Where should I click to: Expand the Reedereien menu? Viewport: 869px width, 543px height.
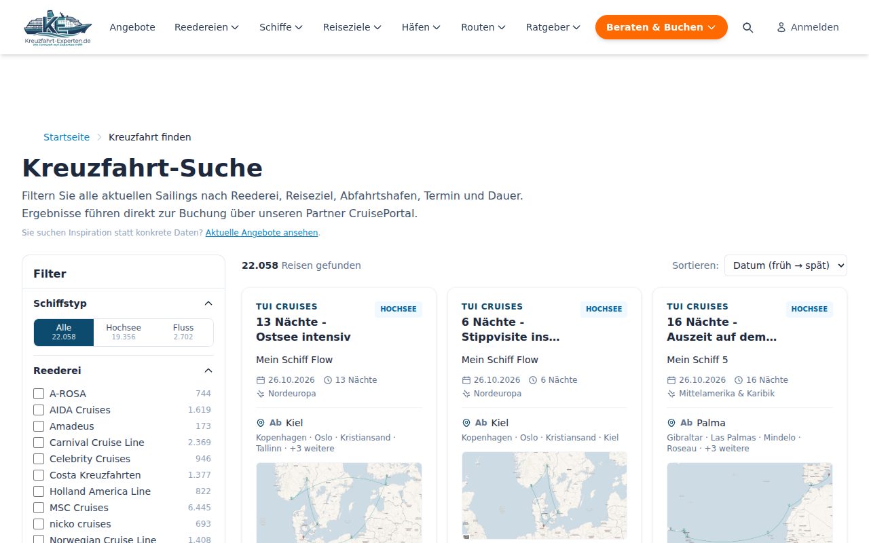click(x=206, y=27)
